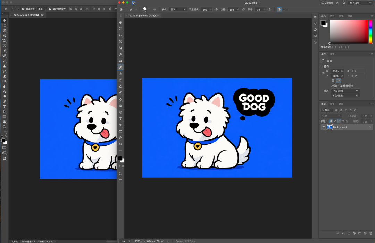Image resolution: width=375 pixels, height=243 pixels.
Task: Switch to the 路径 tab
Action: [x=341, y=104]
